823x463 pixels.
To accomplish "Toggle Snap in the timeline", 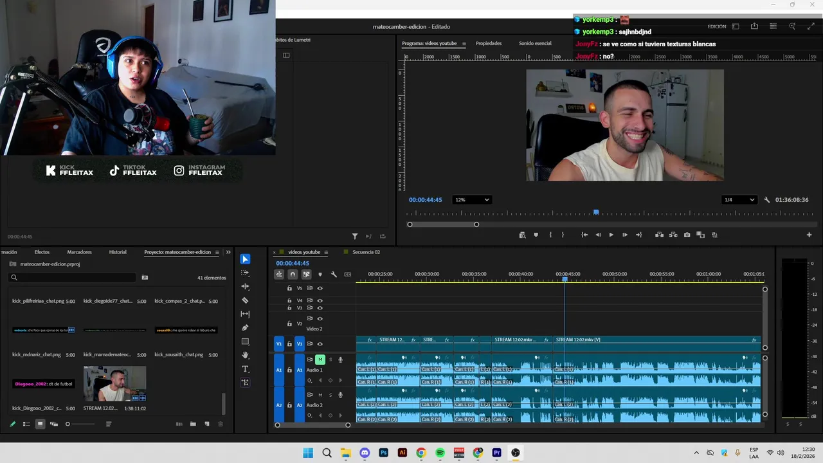I will 293,275.
